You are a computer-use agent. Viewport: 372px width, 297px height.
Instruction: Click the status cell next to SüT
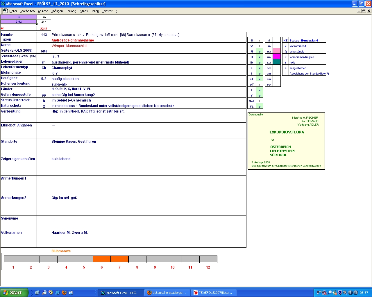pyautogui.click(x=260, y=101)
